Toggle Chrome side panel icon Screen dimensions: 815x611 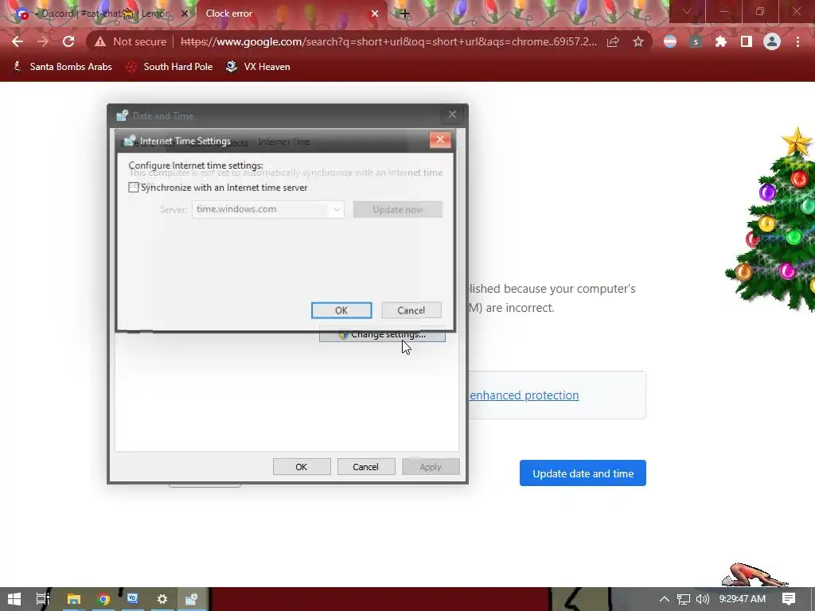(x=747, y=41)
